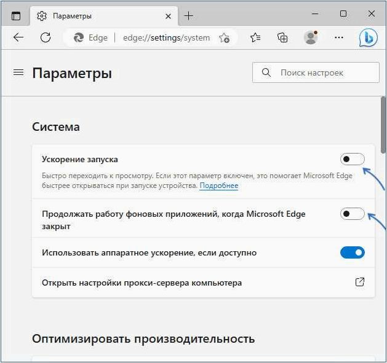Close the Параметры tab
Image resolution: width=387 pixels, height=363 pixels.
(x=168, y=16)
